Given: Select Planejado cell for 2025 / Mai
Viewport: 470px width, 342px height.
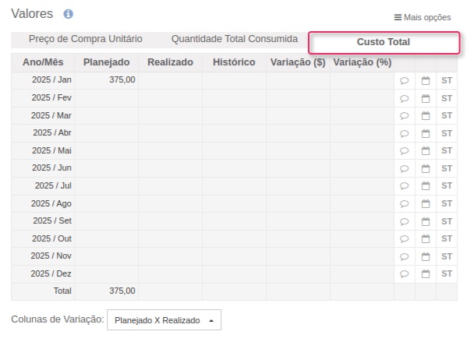Looking at the screenshot, I should pyautogui.click(x=107, y=150).
